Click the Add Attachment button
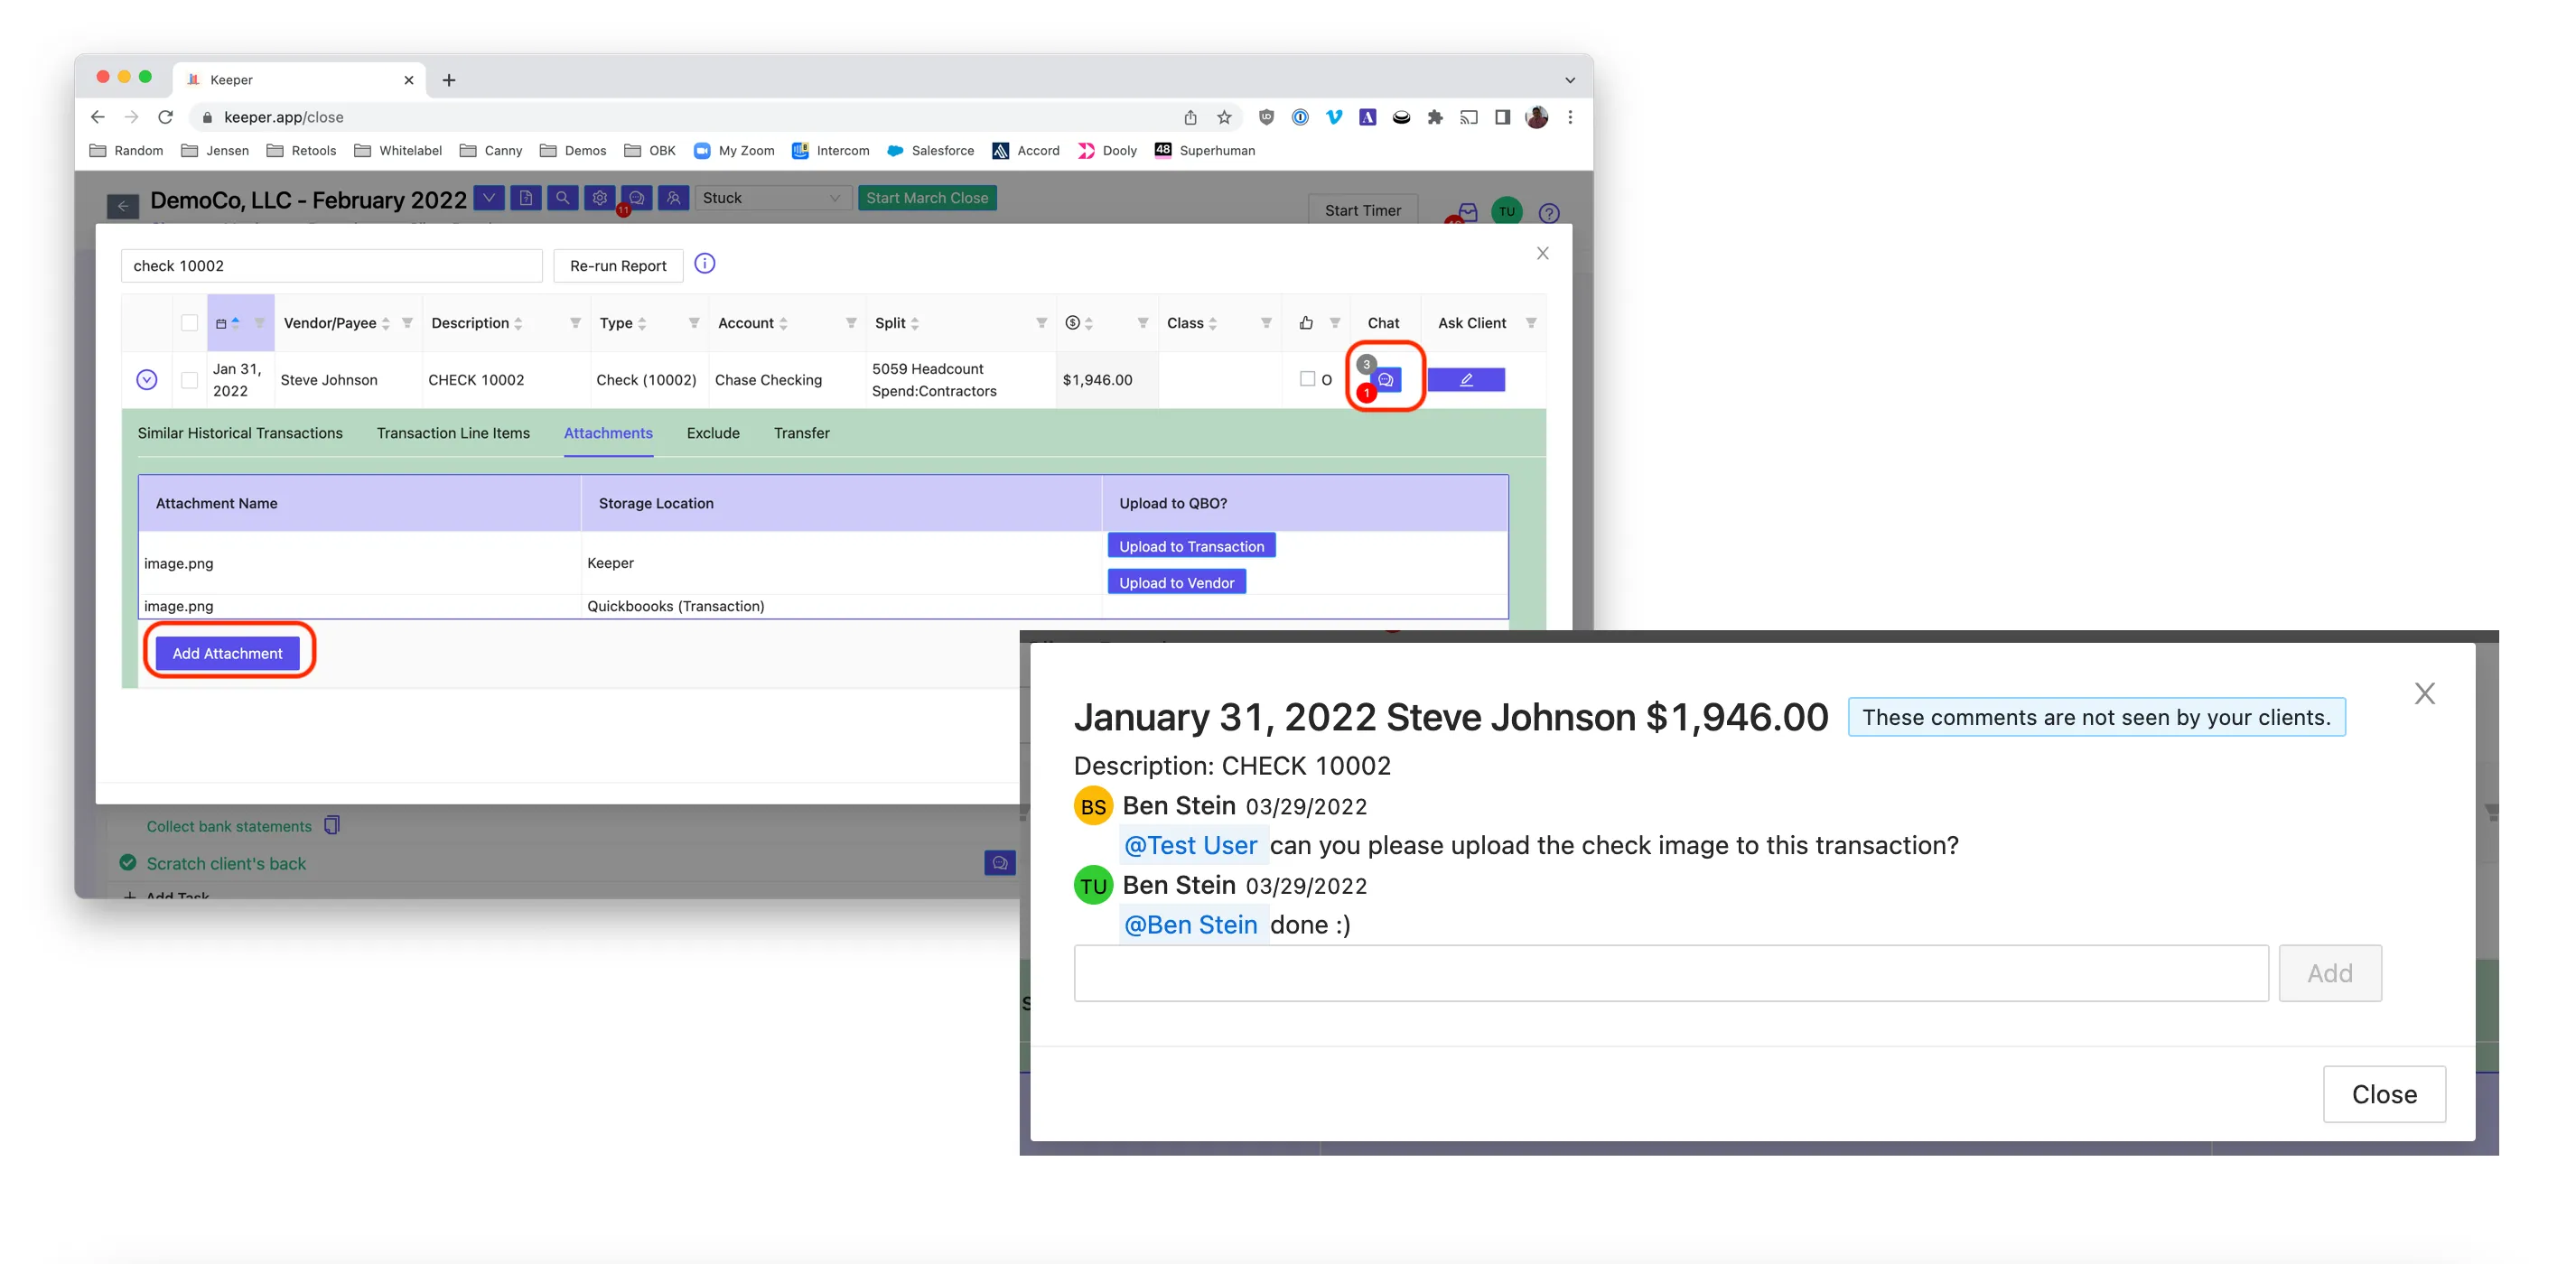Screen dimensions: 2576x1264 click(x=227, y=653)
